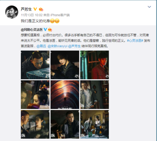
Task: Click the iPhone客户端 source link
Action: click(60, 15)
